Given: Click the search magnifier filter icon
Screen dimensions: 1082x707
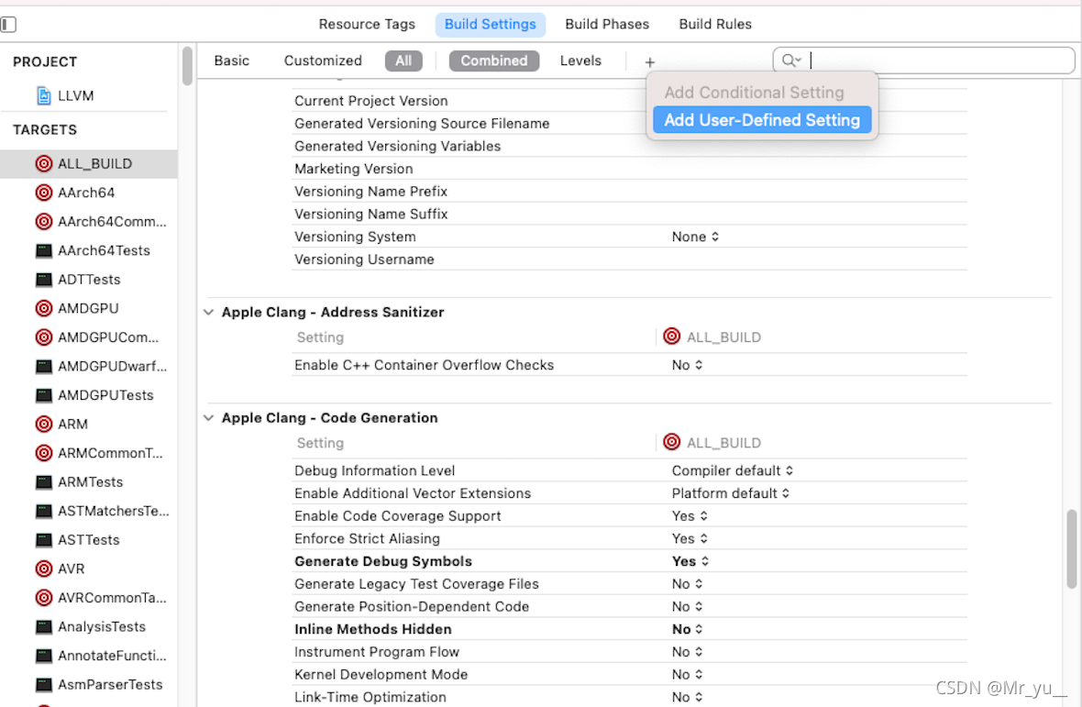Looking at the screenshot, I should pyautogui.click(x=790, y=61).
